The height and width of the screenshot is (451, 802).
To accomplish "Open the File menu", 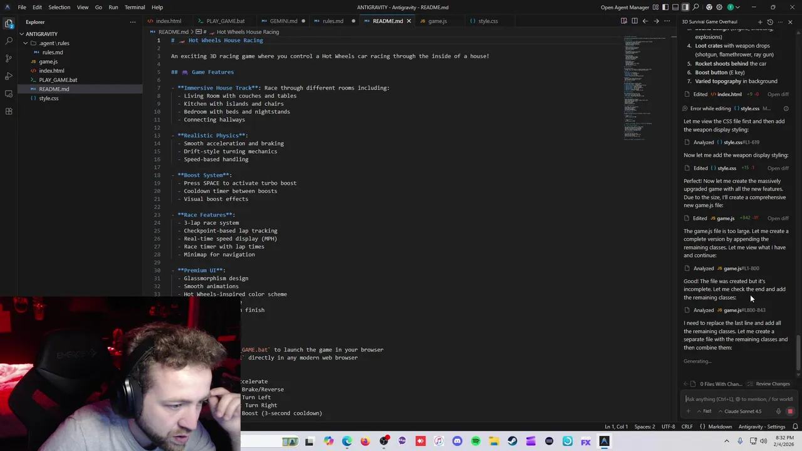I will click(22, 8).
